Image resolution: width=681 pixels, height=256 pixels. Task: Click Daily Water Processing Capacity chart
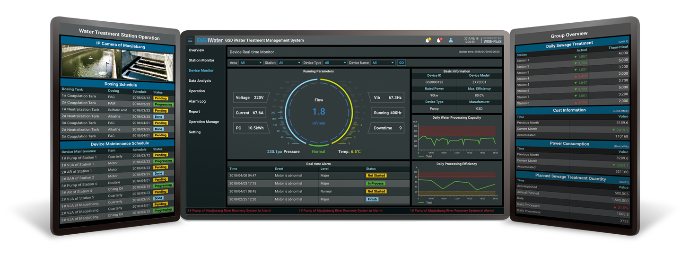coord(456,138)
